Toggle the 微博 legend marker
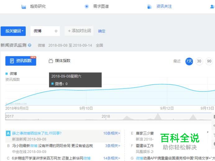The height and width of the screenshot is (161, 215). 7,74
